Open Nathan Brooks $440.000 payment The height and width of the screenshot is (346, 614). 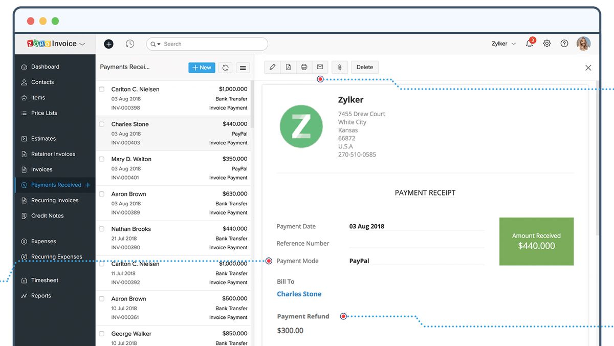coord(173,238)
